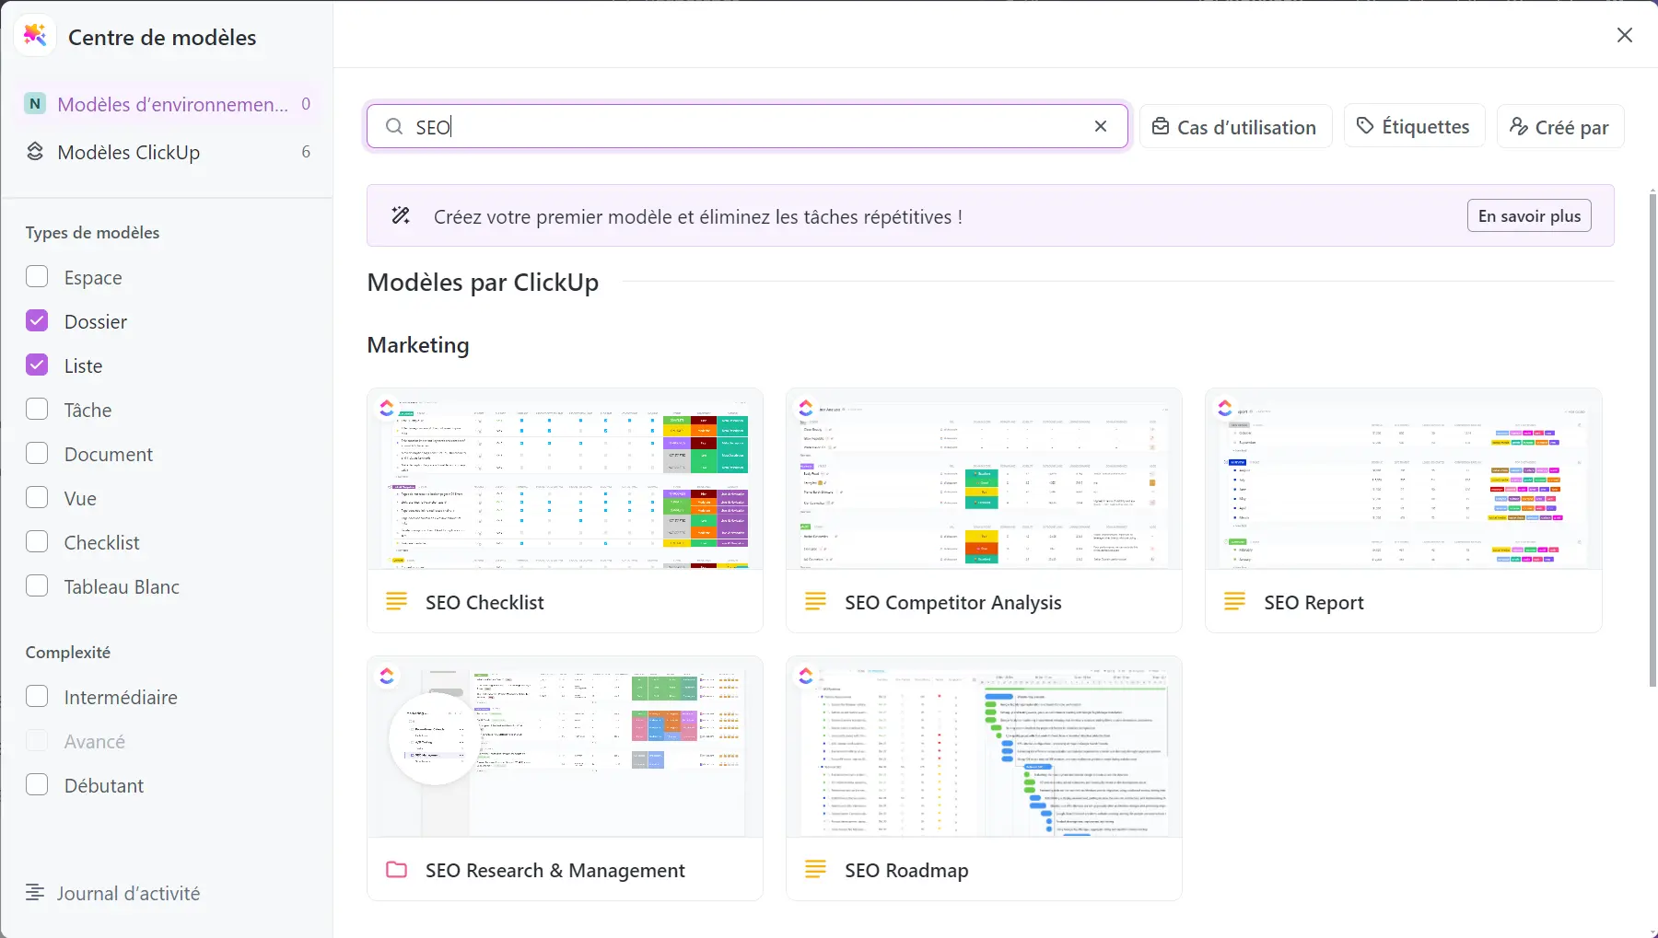Click the folder icon beside SEO Research & Management
The image size is (1658, 938).
pyautogui.click(x=396, y=870)
